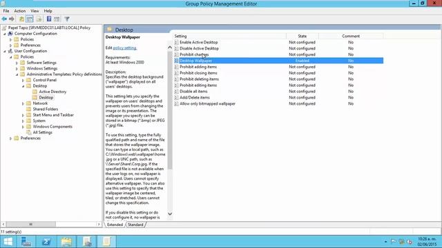The image size is (442, 248).
Task: Click the Add/Delete items setting icon
Action: pyautogui.click(x=176, y=97)
